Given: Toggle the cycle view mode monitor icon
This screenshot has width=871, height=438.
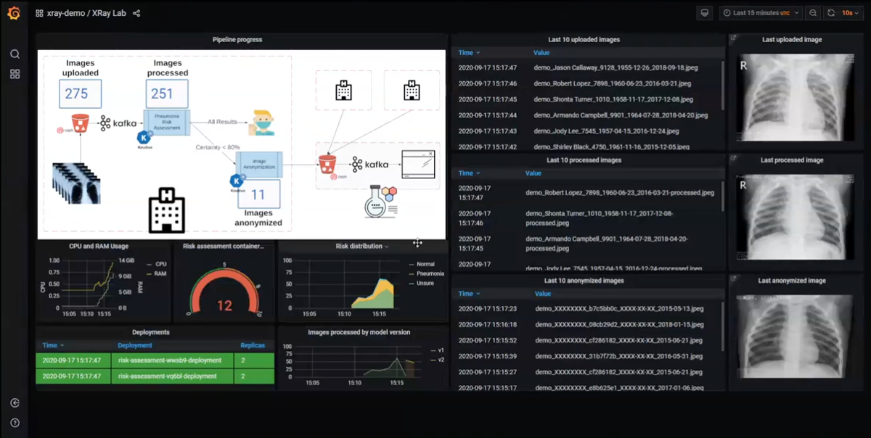Looking at the screenshot, I should coord(703,13).
